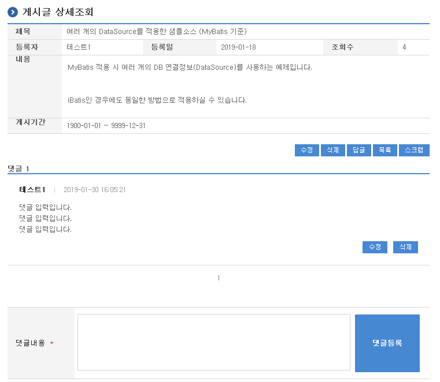Click the post's 수정 button beside 답글
Screen dimensions: 440x382
[x=306, y=150]
